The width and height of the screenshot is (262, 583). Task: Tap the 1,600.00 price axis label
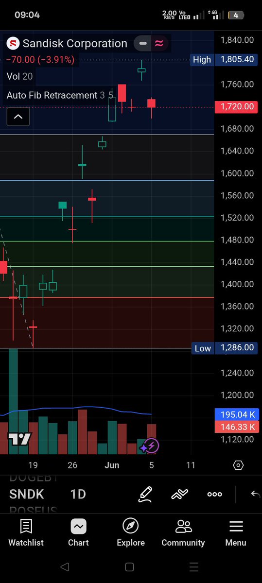pos(237,173)
